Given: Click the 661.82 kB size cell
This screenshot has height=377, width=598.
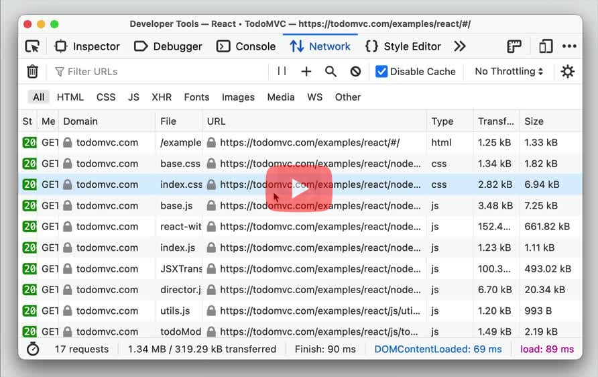Looking at the screenshot, I should [547, 227].
